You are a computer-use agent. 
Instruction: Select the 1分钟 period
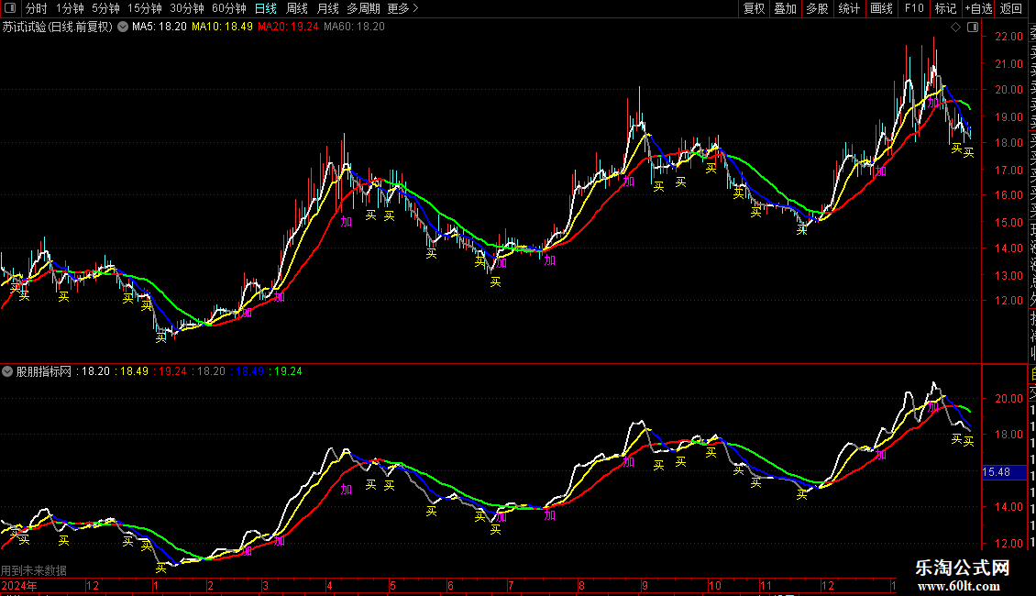click(70, 8)
